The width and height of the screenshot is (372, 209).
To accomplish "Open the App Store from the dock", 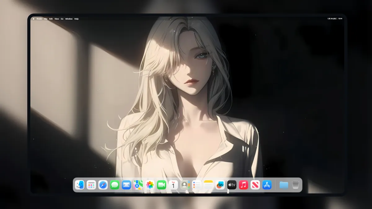I will click(267, 185).
